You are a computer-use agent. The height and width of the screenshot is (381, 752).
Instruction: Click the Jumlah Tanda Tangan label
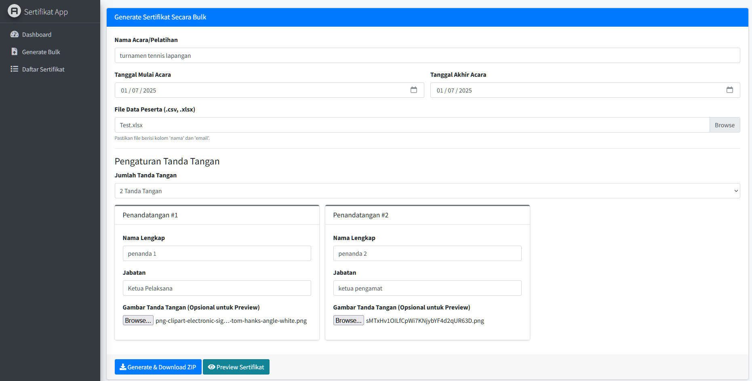point(145,175)
